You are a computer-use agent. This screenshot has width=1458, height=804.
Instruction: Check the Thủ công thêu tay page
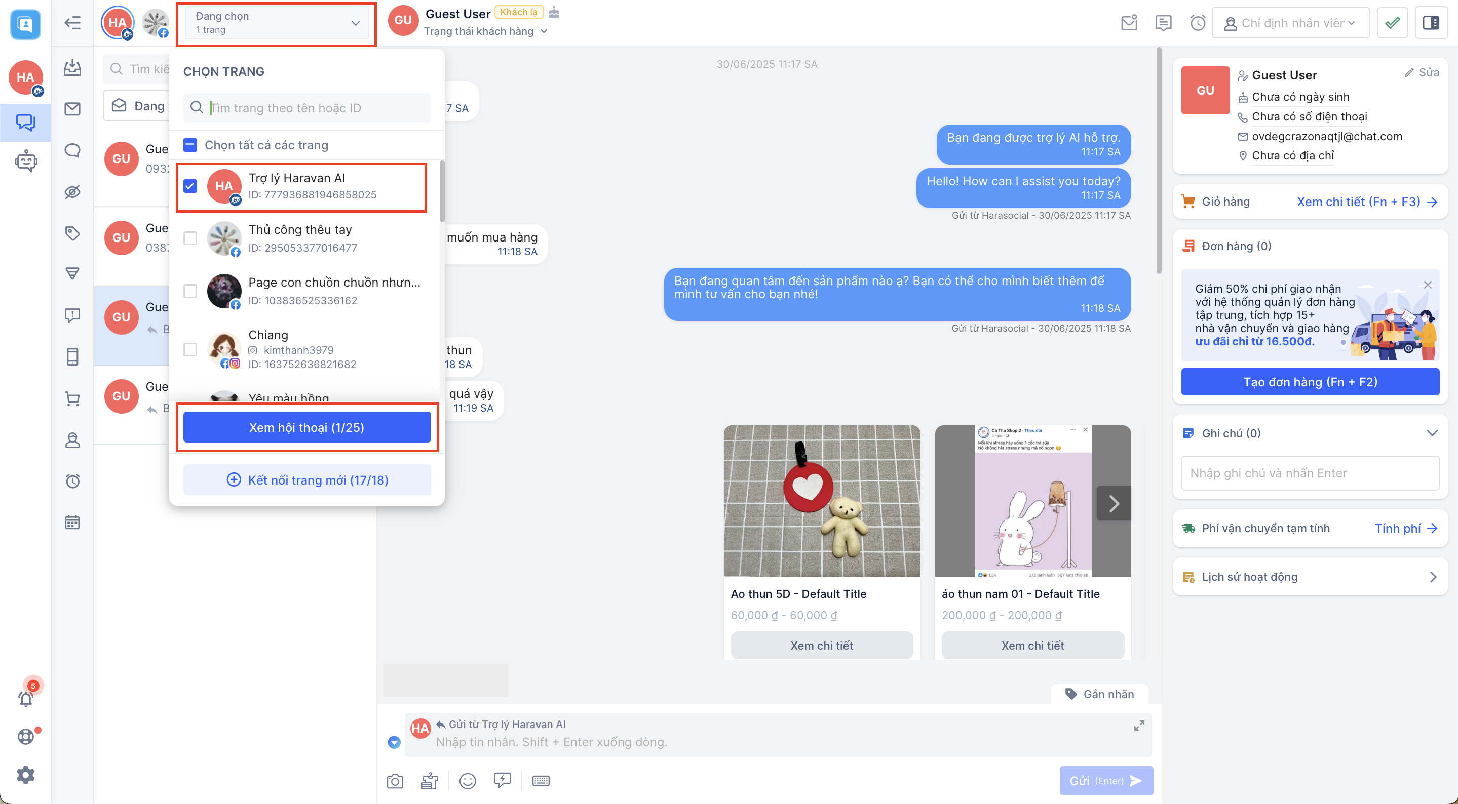[190, 238]
